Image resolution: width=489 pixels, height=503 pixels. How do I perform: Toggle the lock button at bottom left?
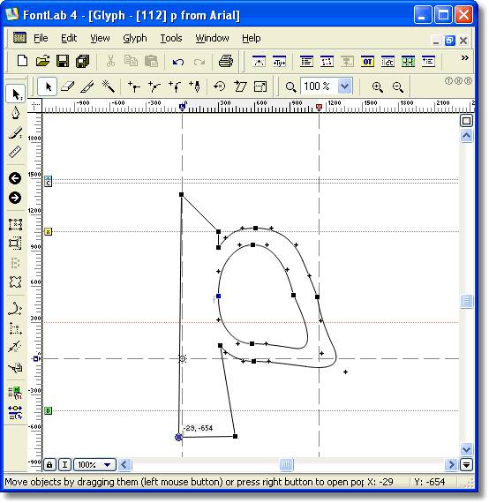[x=49, y=465]
